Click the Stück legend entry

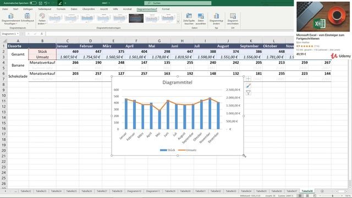(x=167, y=150)
